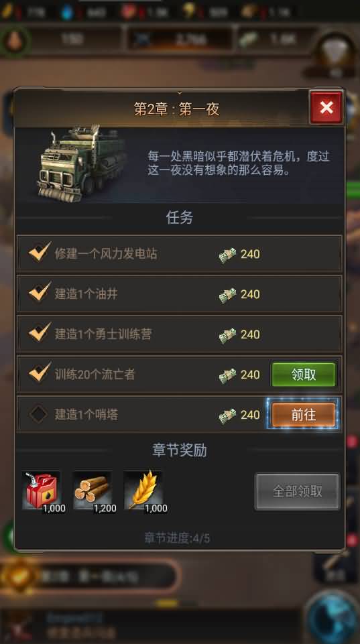Click the orange 前往 button
Viewport: 360px width, 644px height.
pyautogui.click(x=304, y=414)
